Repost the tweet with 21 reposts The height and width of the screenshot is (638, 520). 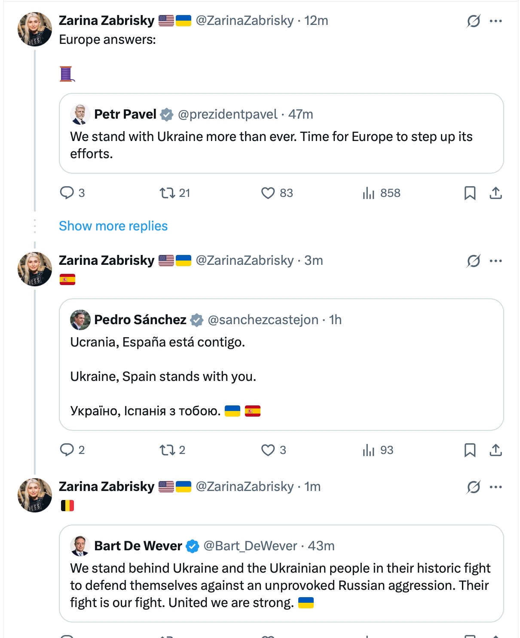pyautogui.click(x=168, y=193)
